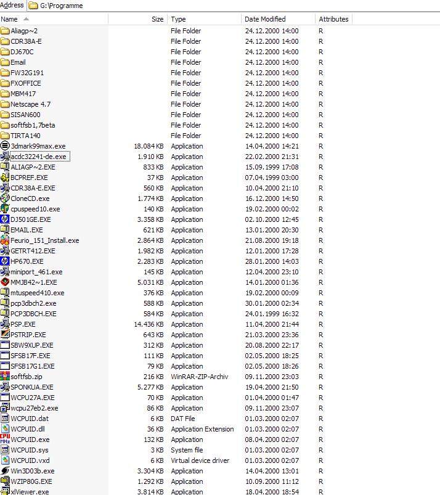This screenshot has height=495, width=440.
Task: Select the EMAIL.EXE file name
Action: (x=27, y=230)
